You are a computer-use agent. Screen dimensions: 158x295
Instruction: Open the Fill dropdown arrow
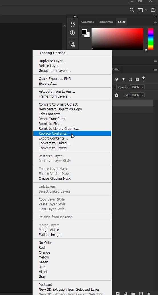pos(142,95)
